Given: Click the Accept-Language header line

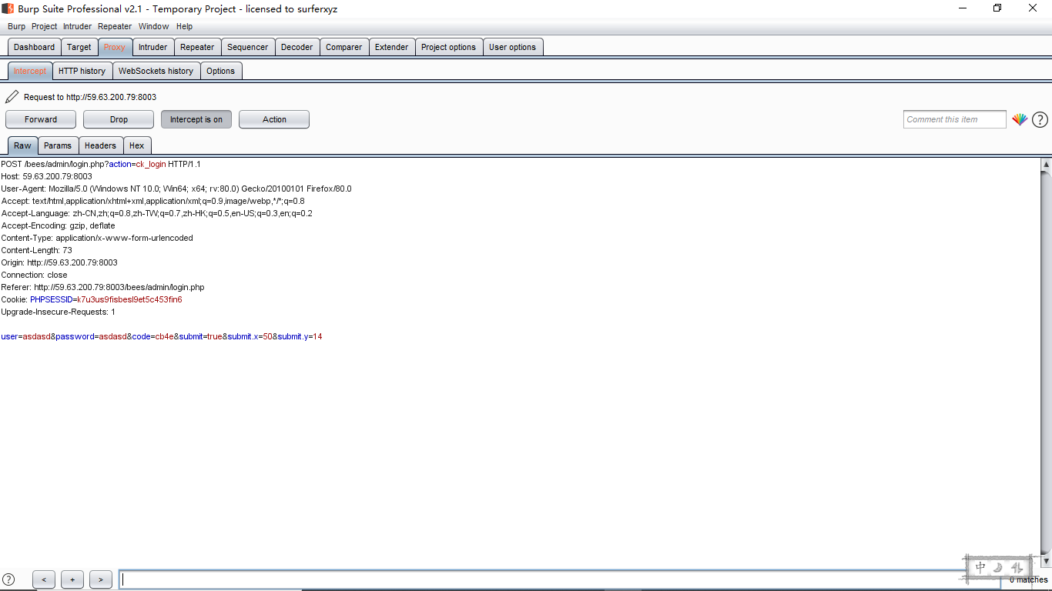Looking at the screenshot, I should click(x=156, y=213).
